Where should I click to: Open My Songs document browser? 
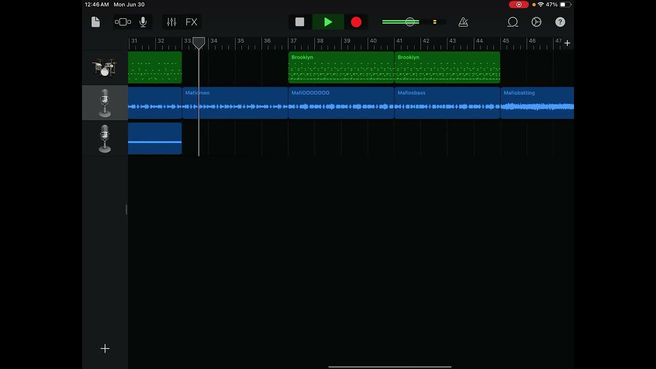tap(95, 22)
